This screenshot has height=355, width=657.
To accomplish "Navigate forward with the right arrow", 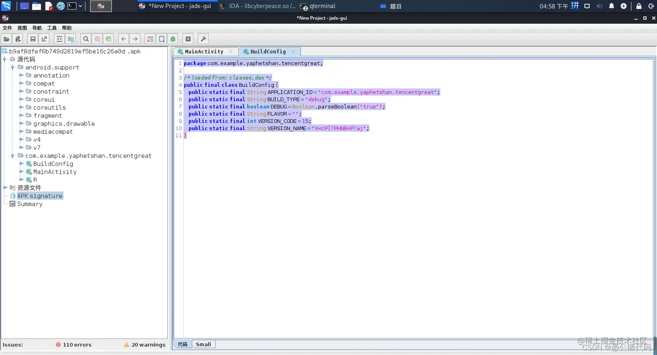I will click(x=135, y=39).
